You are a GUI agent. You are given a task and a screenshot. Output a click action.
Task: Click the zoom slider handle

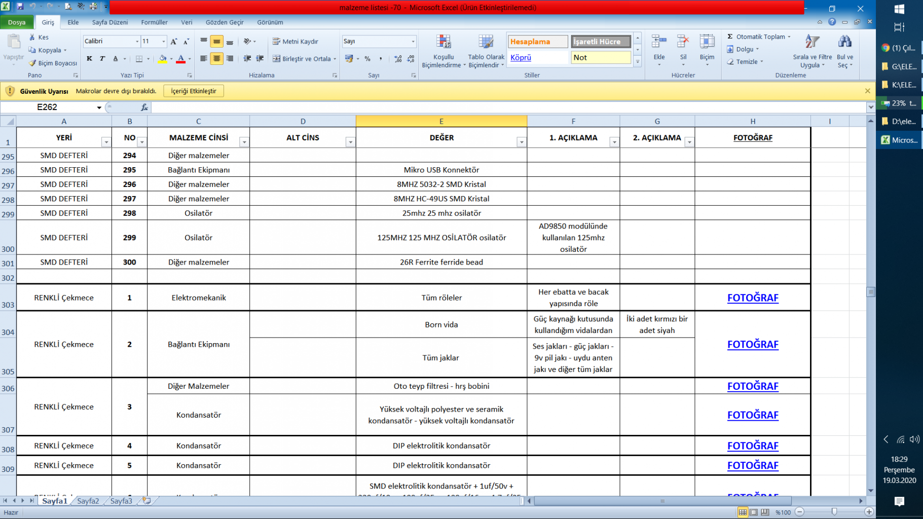[834, 512]
